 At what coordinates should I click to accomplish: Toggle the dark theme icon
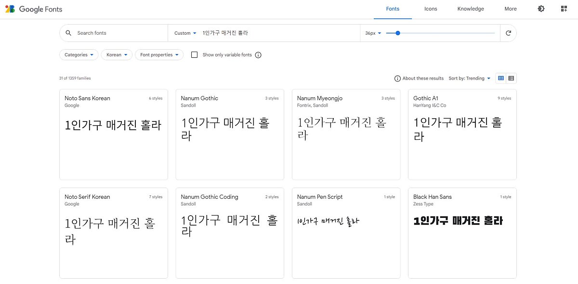point(541,9)
